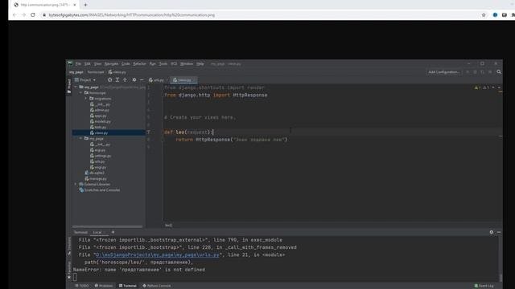Select manage.py in the project tree

(96, 178)
